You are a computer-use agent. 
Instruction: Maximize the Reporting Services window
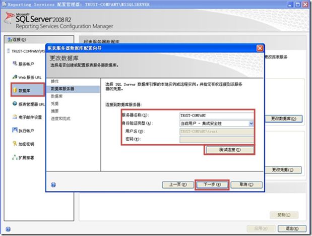coord(298,5)
